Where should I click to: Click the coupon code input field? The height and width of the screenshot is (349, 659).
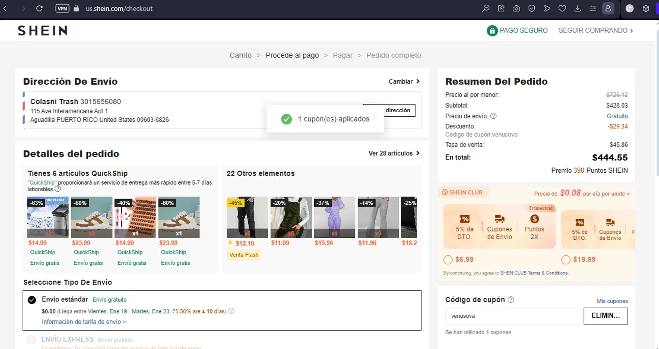coord(514,316)
